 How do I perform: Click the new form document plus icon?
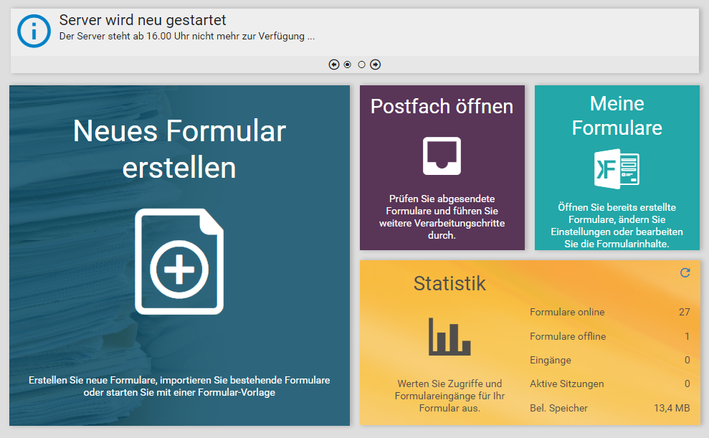179,262
